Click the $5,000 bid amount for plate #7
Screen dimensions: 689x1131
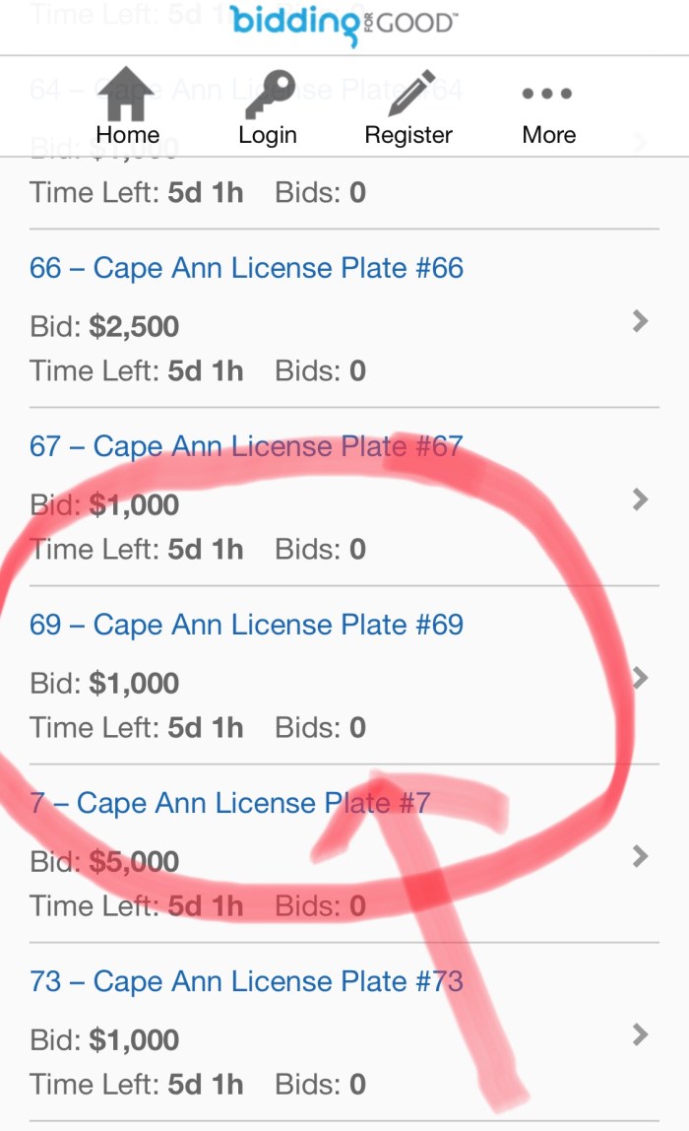point(134,862)
